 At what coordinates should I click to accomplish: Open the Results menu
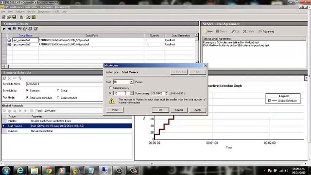point(31,12)
